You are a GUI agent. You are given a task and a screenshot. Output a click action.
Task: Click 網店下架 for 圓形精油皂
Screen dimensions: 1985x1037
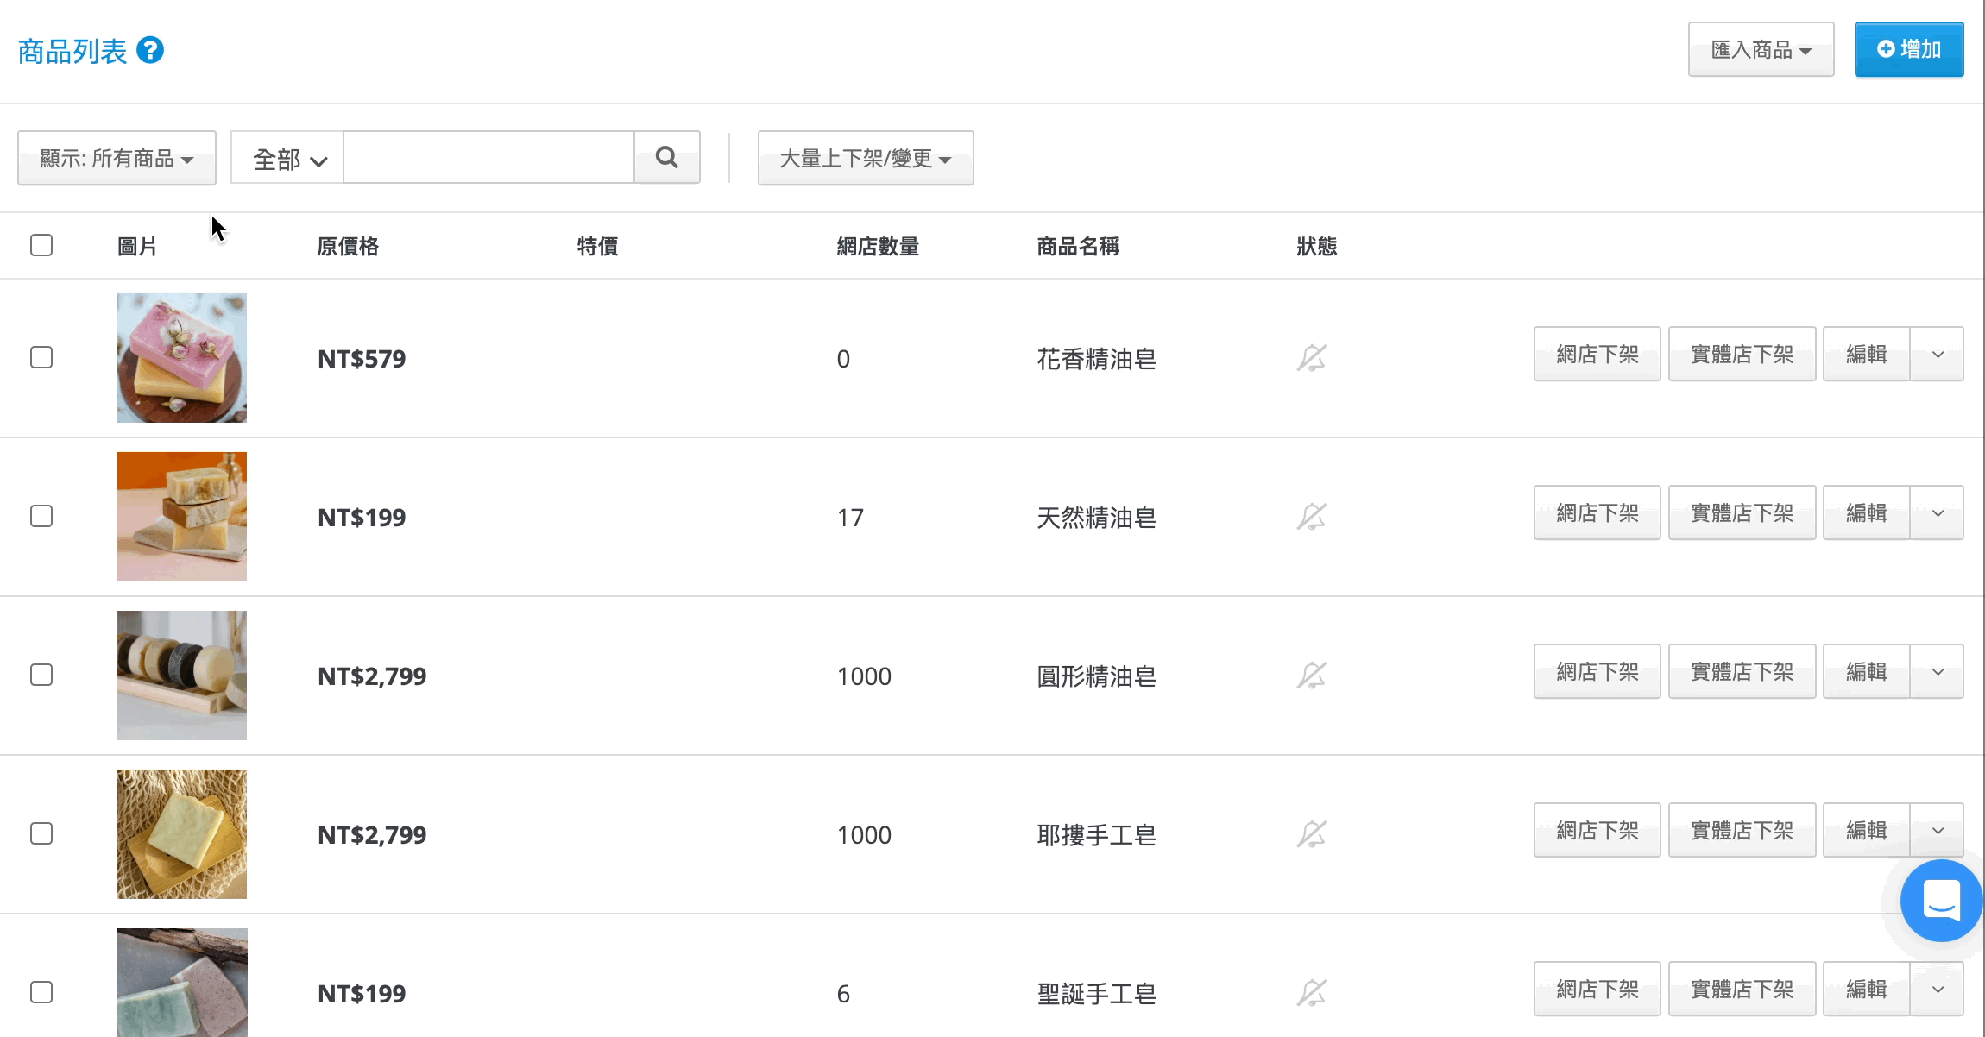[1597, 671]
